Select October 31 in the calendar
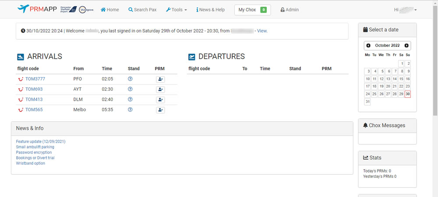This screenshot has height=197, width=438. pyautogui.click(x=367, y=102)
